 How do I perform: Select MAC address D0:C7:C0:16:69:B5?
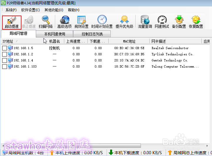click(129, 54)
